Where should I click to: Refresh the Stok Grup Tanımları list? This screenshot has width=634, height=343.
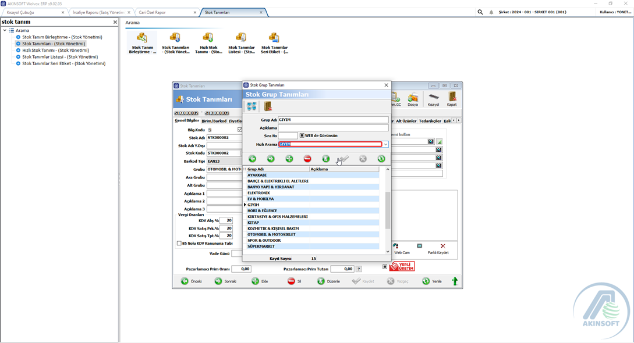pos(381,159)
